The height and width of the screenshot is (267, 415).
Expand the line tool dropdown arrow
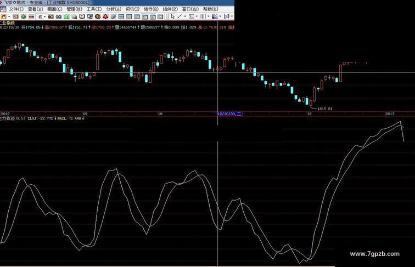click(185, 16)
